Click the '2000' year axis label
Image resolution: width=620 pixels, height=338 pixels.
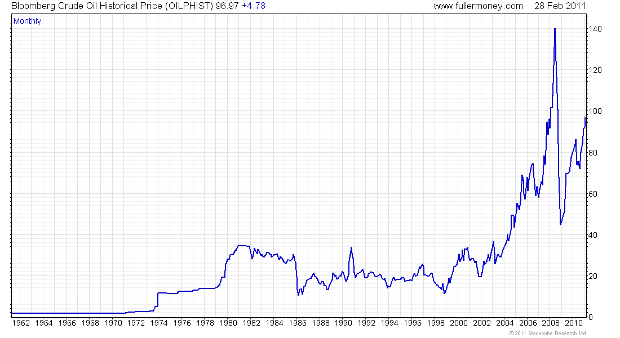(x=459, y=323)
